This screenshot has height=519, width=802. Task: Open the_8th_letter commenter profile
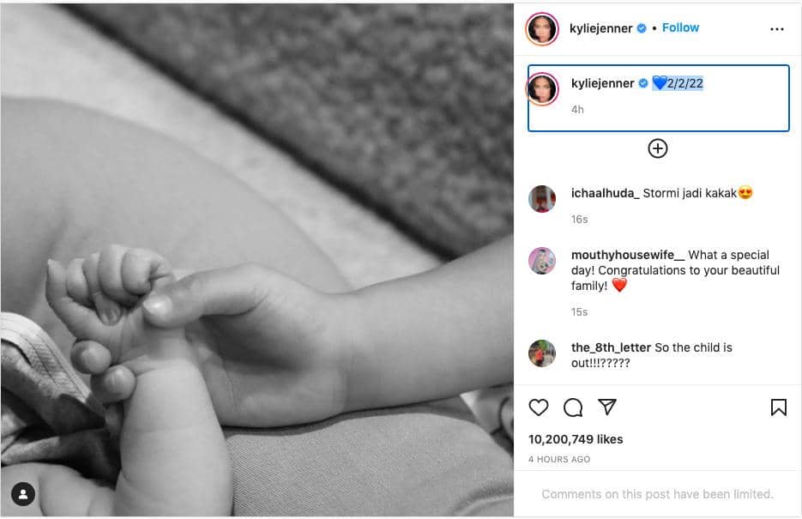coord(611,347)
